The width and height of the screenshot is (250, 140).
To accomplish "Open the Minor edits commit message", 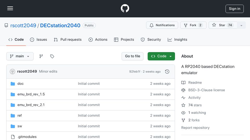I will [x=48, y=72].
